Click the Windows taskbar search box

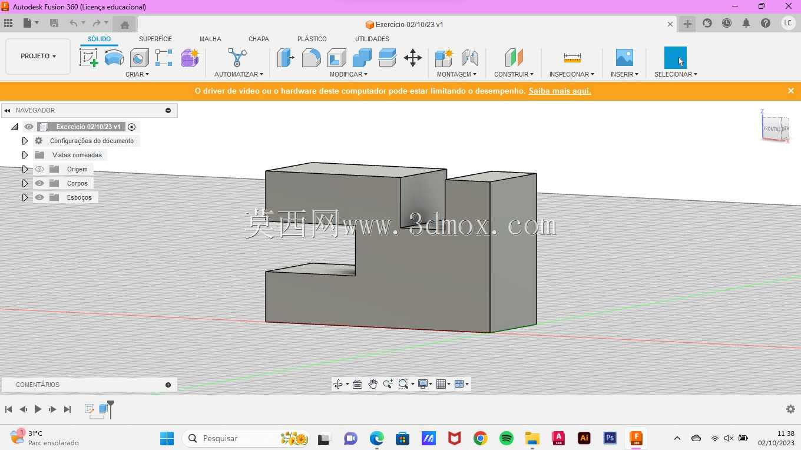[x=246, y=438]
